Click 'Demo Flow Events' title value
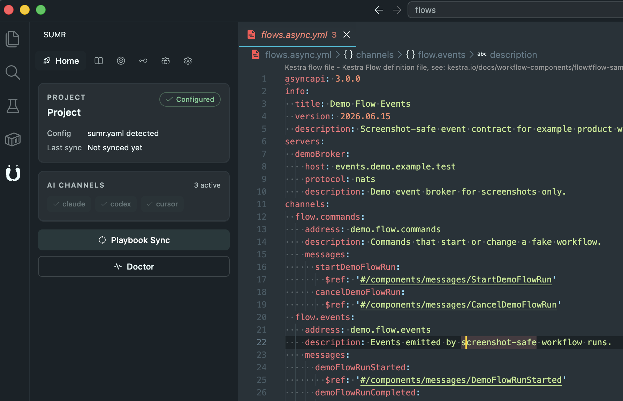The width and height of the screenshot is (623, 401). coord(370,104)
